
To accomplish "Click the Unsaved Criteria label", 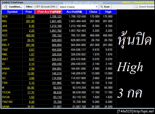I will [x=144, y=2].
